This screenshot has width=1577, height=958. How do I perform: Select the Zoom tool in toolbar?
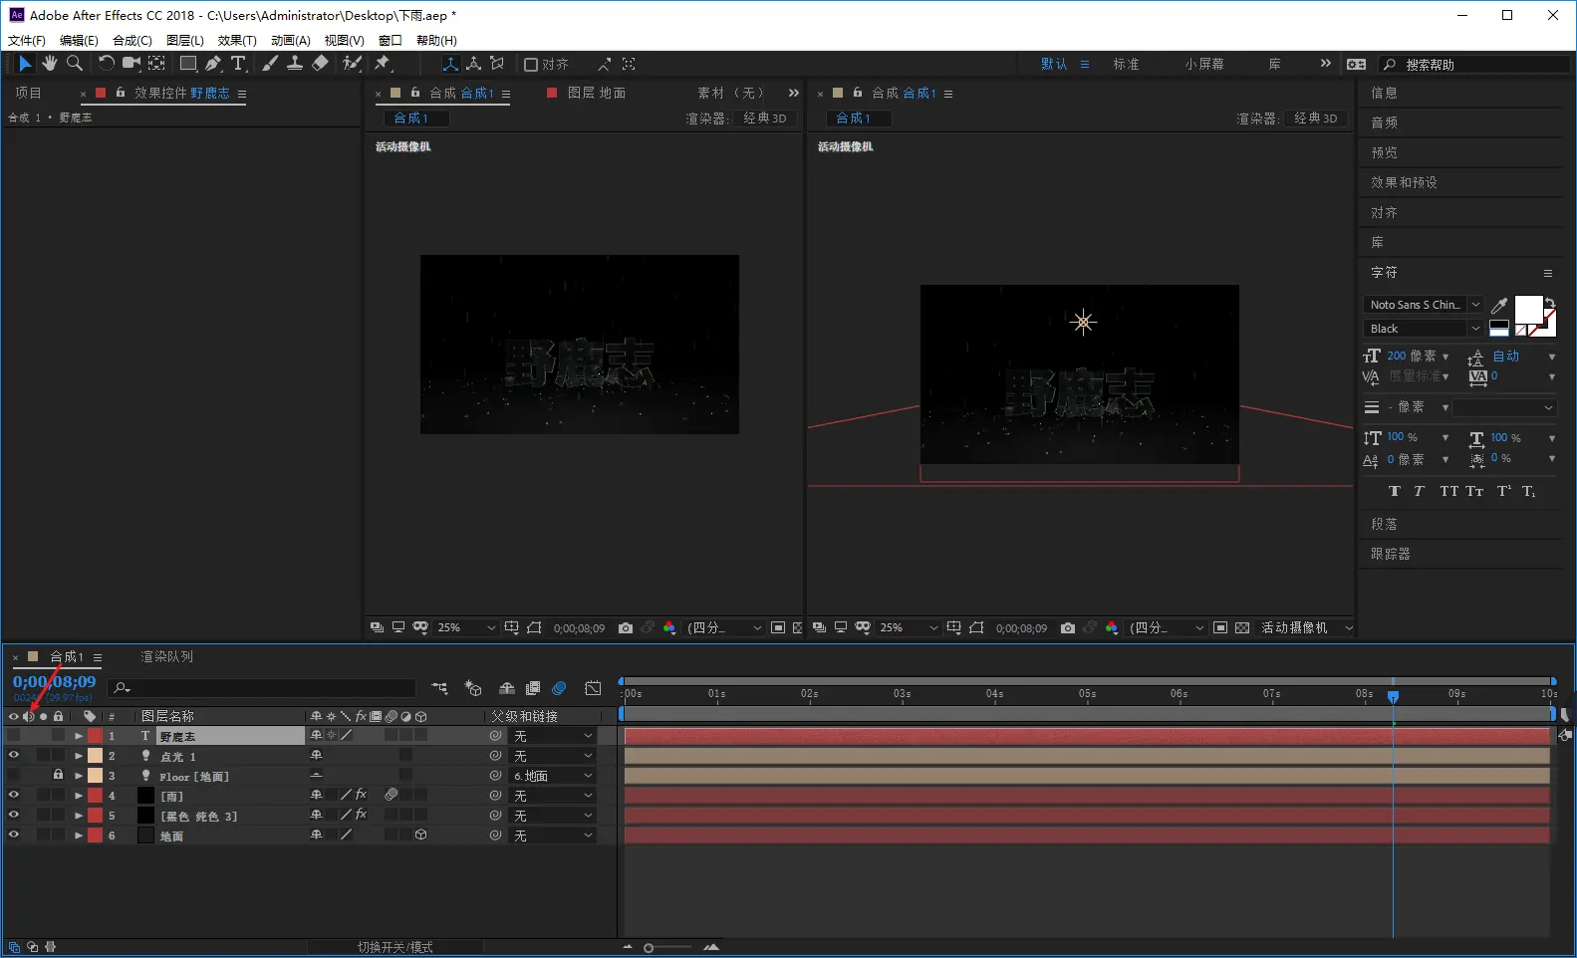75,64
